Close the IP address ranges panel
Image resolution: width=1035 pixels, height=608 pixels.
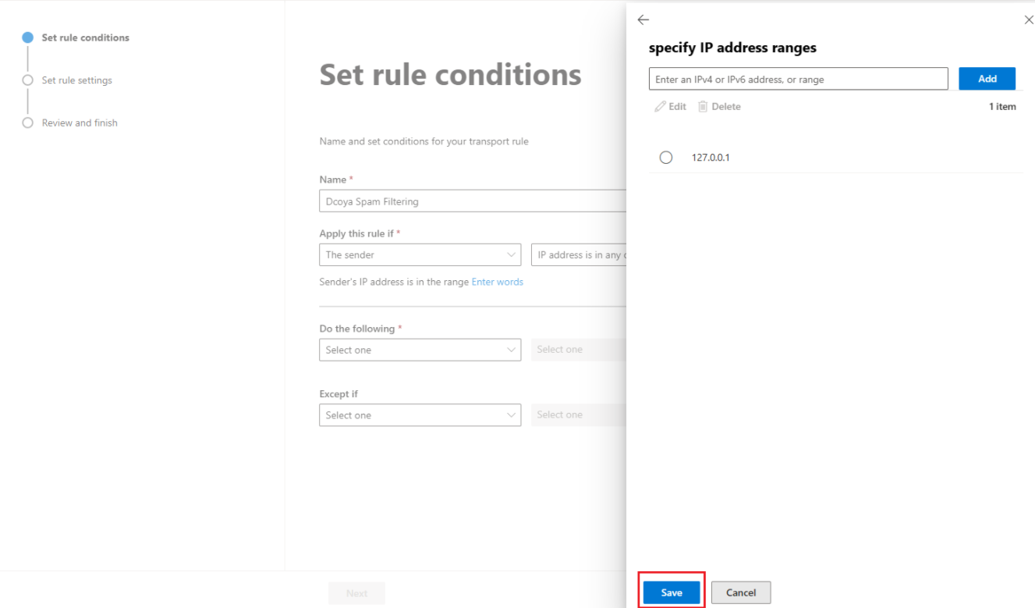(x=1028, y=20)
